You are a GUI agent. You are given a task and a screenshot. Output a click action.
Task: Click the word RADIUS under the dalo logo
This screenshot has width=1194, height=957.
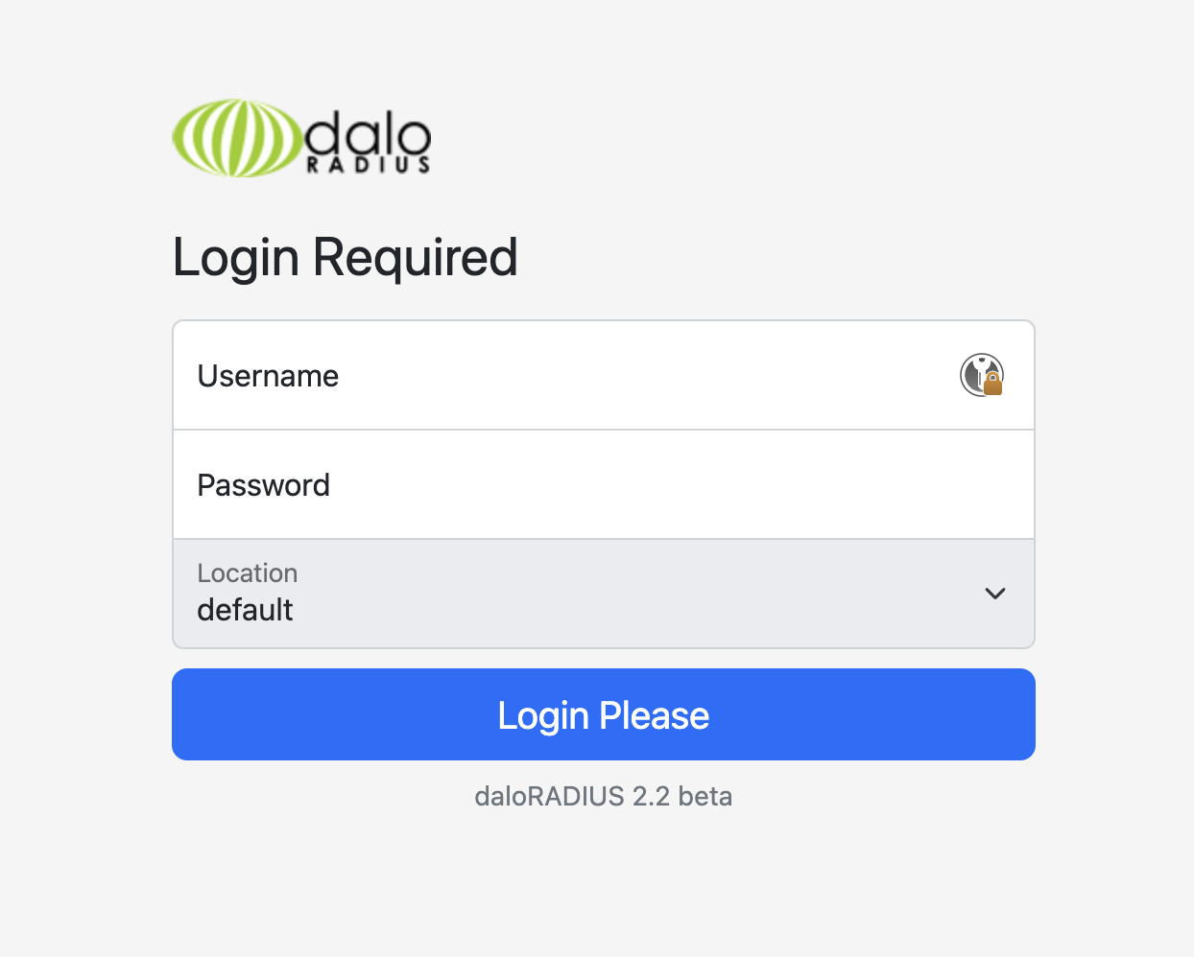tap(368, 165)
